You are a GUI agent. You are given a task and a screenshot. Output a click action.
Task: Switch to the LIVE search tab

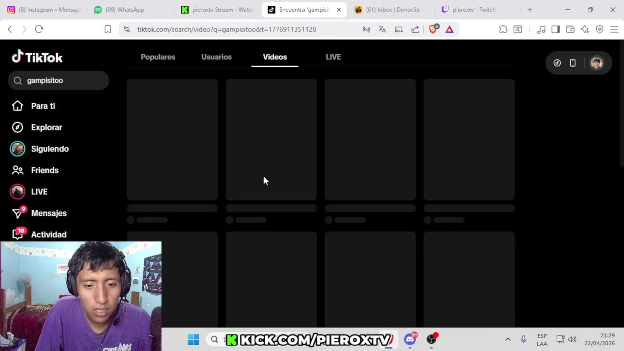[333, 57]
